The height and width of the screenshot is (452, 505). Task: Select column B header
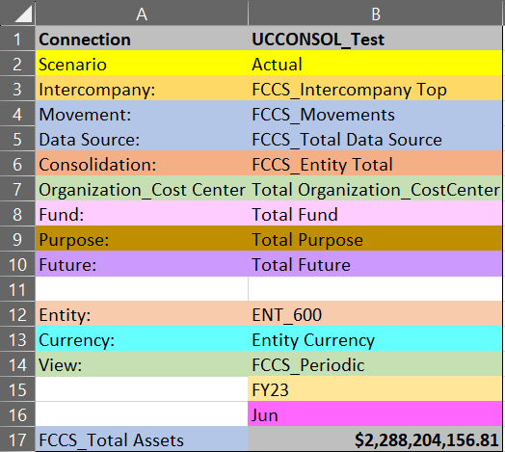click(375, 13)
